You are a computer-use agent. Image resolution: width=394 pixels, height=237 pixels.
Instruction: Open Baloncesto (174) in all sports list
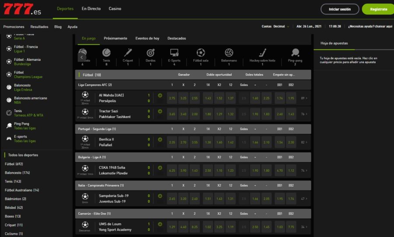17,173
